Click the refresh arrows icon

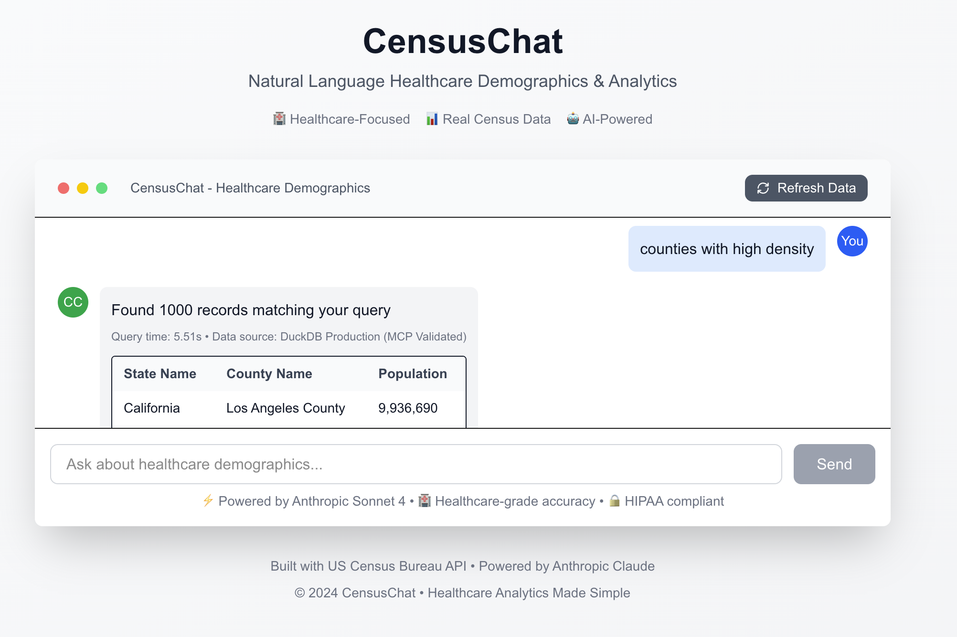763,188
